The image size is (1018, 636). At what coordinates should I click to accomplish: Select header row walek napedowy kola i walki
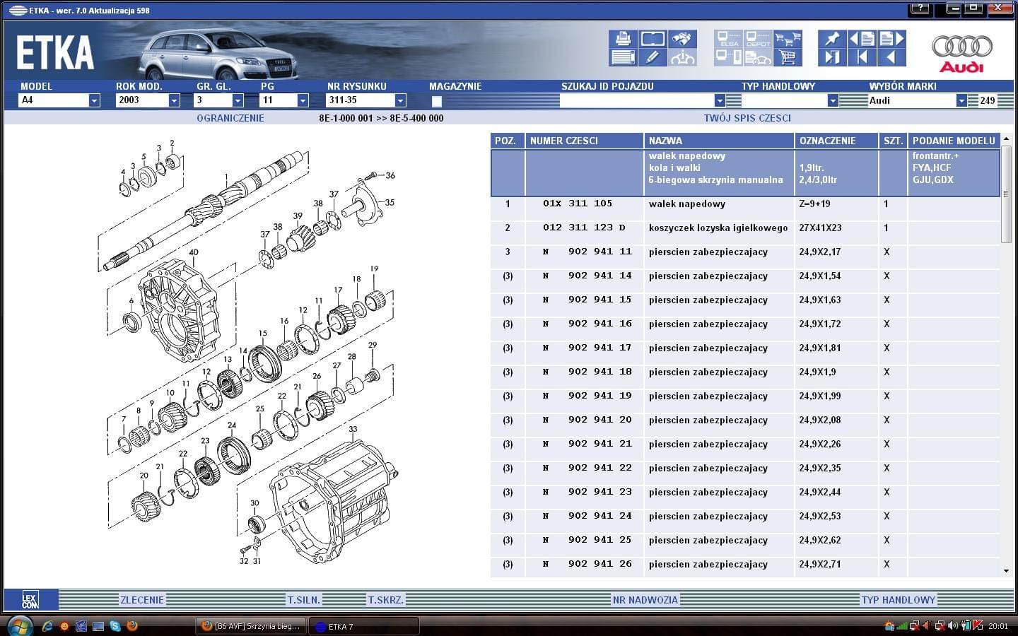[x=745, y=172]
